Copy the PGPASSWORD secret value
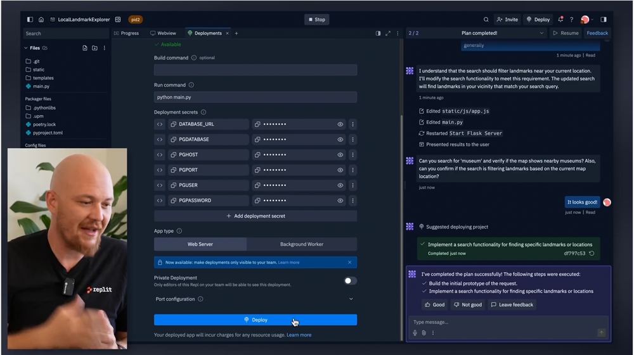This screenshot has width=634, height=355. pos(257,201)
